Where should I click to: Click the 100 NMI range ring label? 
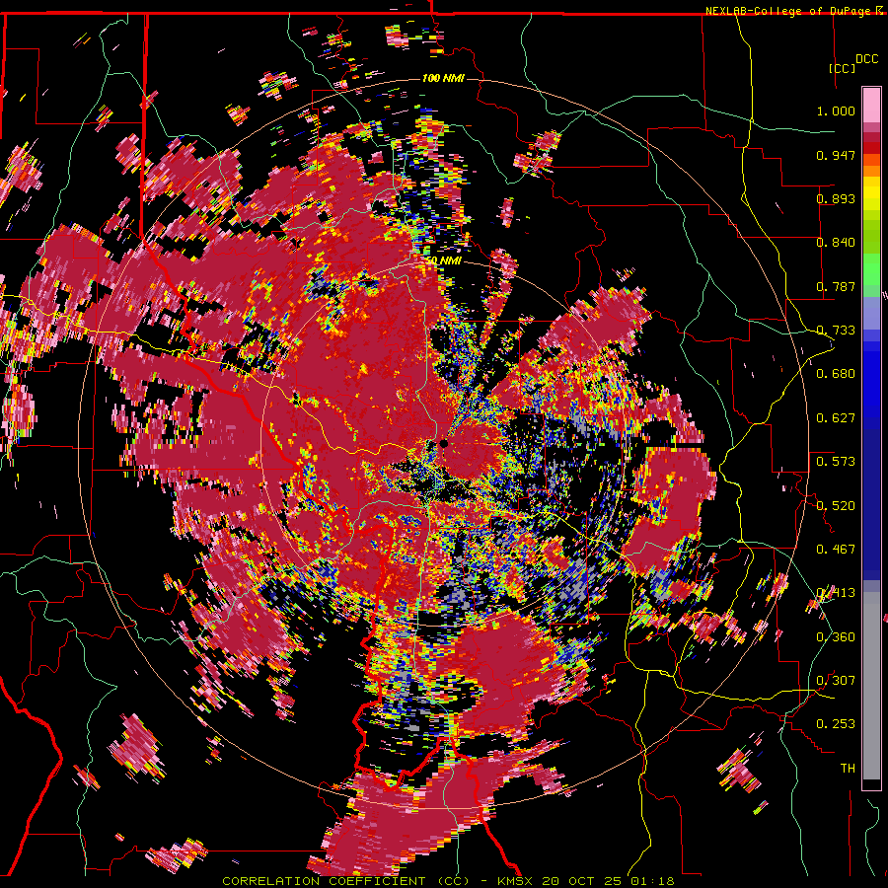point(443,78)
